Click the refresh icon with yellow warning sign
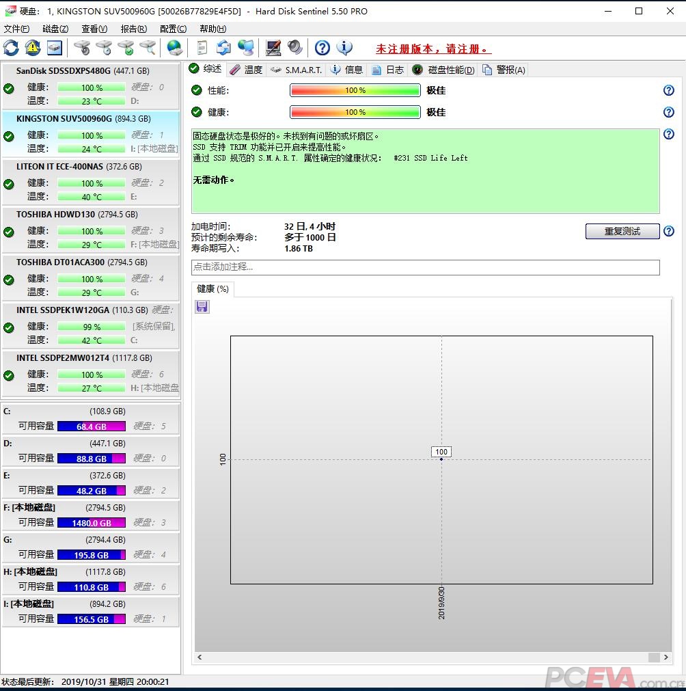Viewport: 686px width, 691px height. (x=33, y=48)
